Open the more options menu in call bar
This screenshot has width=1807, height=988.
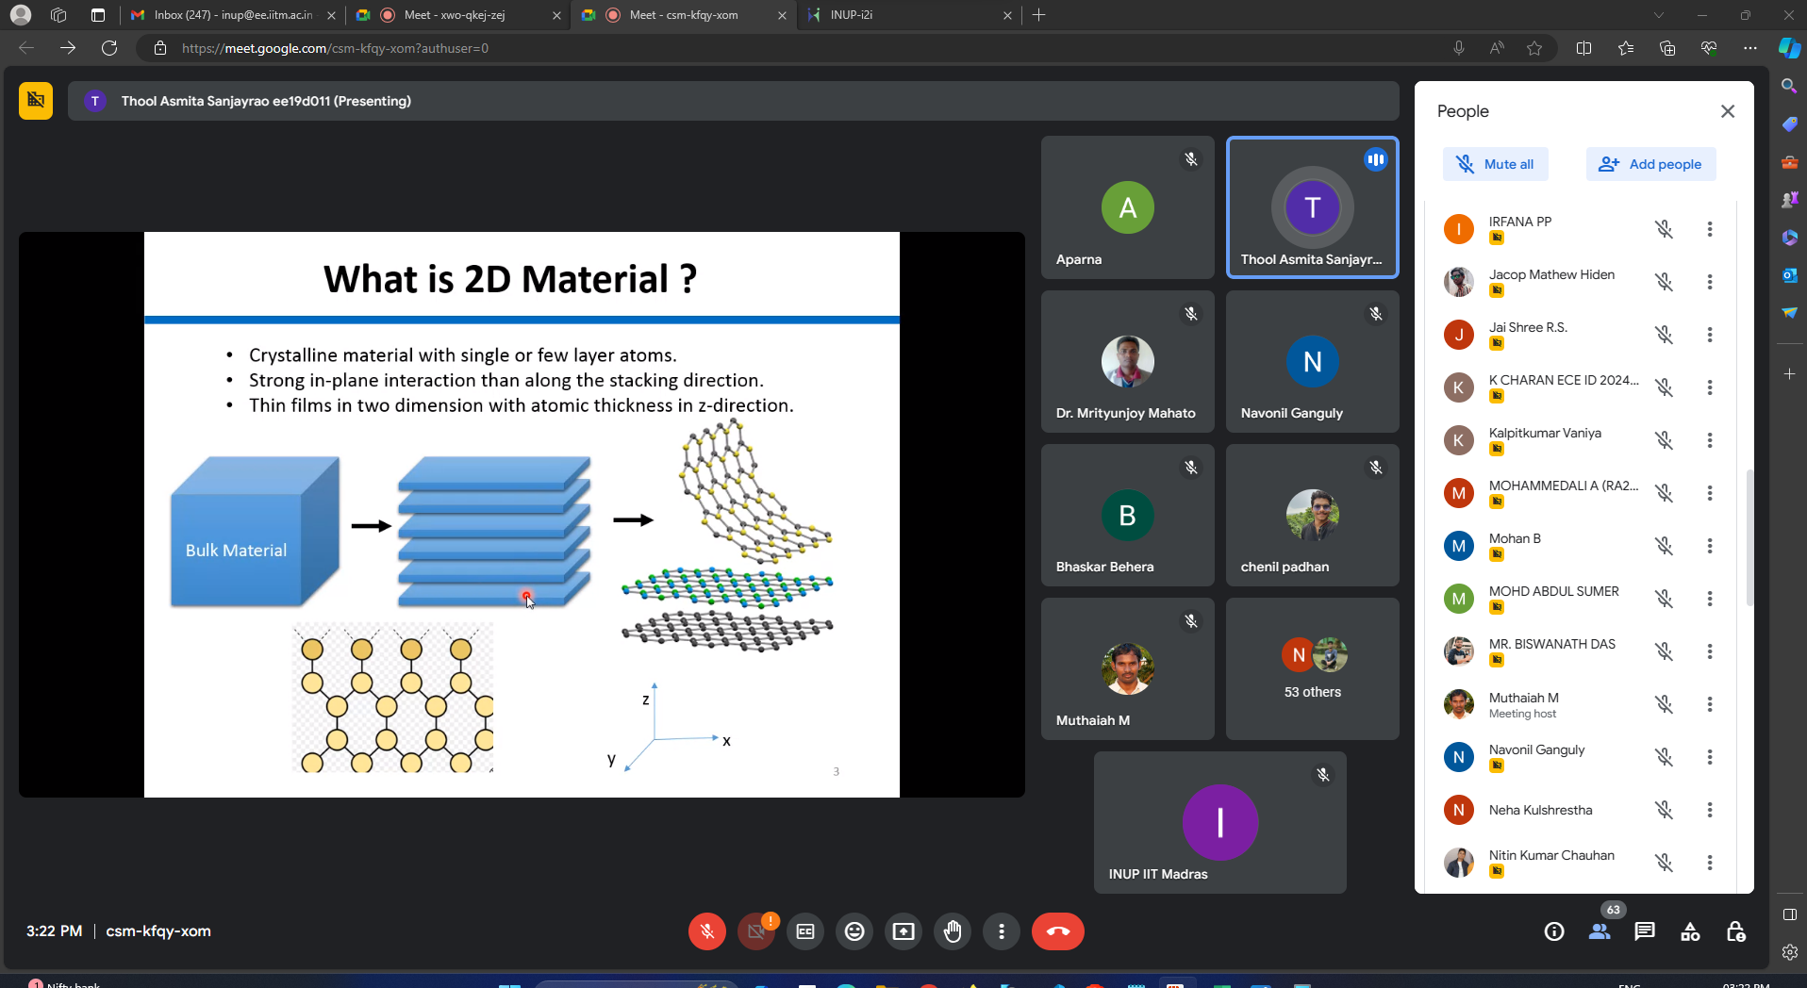click(1001, 931)
